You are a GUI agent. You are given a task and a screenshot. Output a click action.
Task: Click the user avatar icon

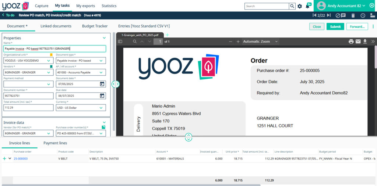click(x=321, y=6)
